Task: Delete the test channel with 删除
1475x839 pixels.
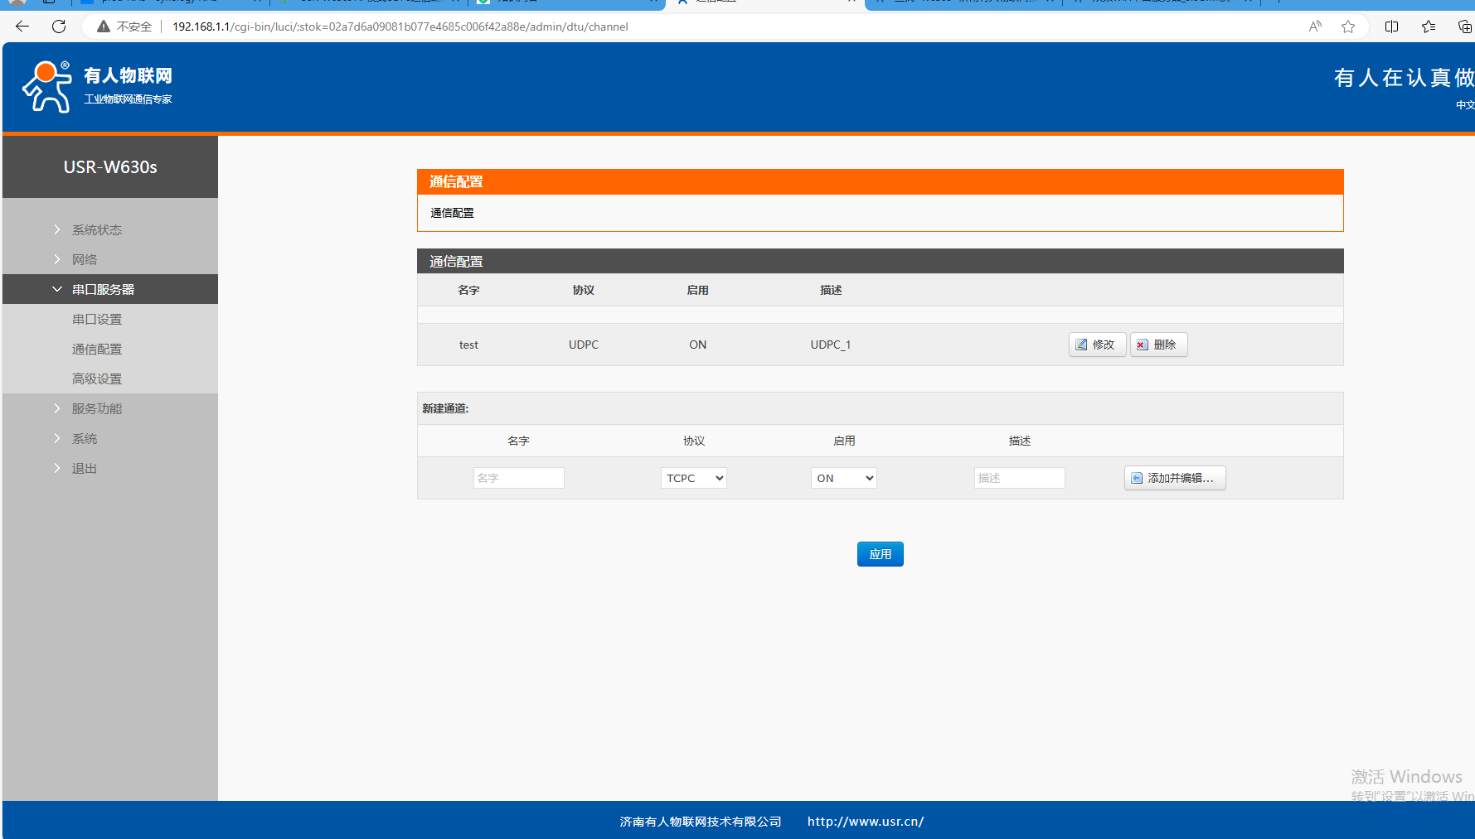Action: click(x=1158, y=345)
